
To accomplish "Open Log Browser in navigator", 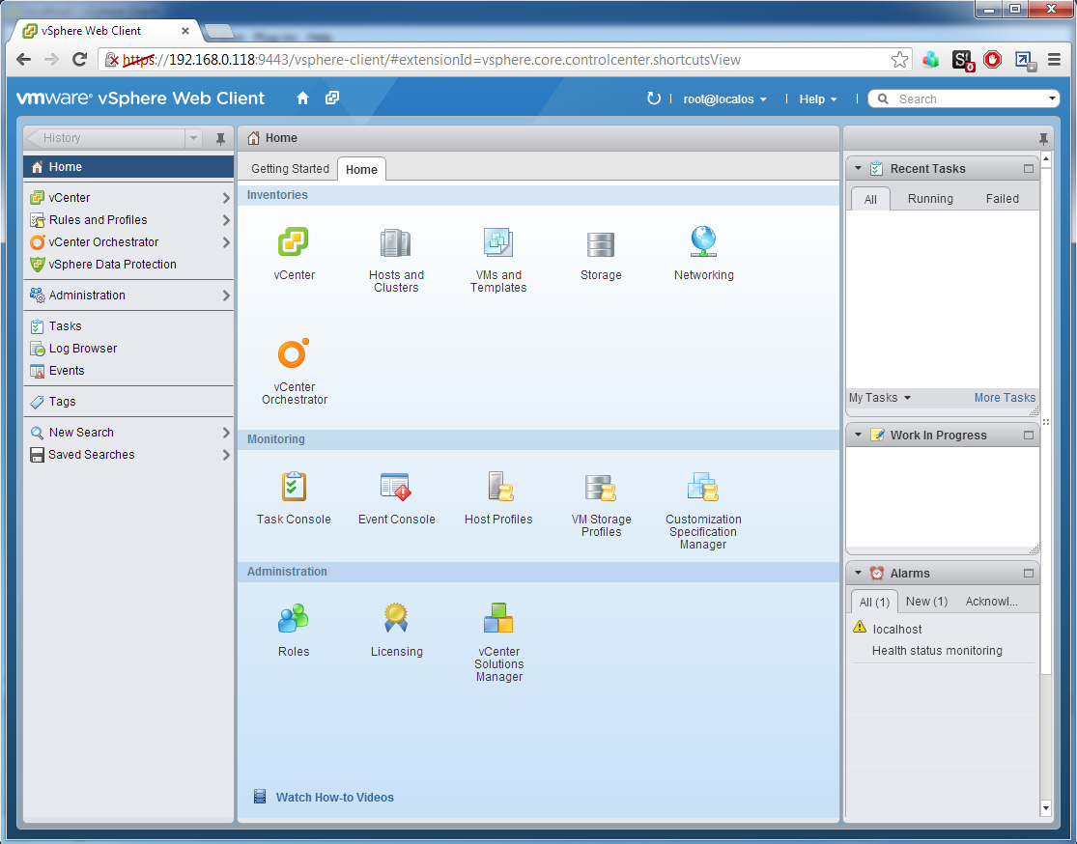I will point(128,349).
